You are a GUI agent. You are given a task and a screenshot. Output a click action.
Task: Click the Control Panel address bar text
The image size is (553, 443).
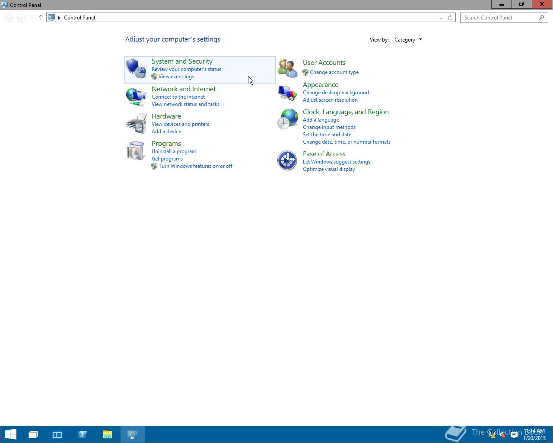click(x=79, y=18)
